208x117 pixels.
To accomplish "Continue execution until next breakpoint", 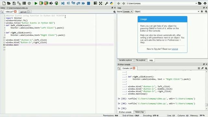I will pyautogui.click(x=83, y=3).
